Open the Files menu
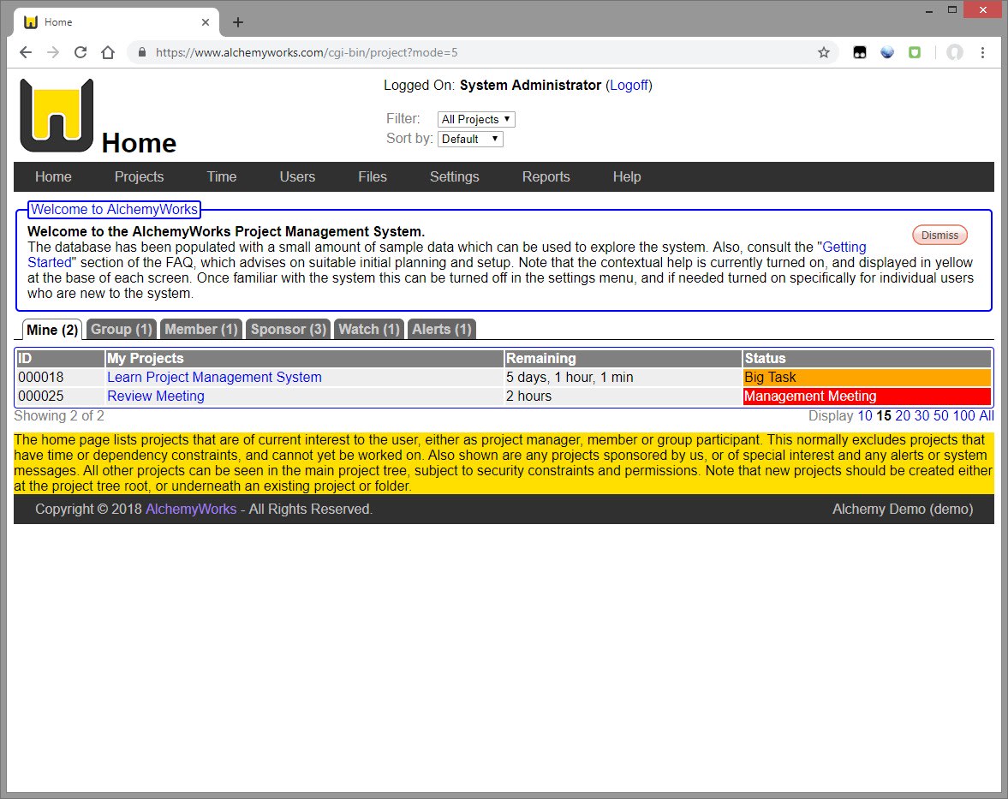 [373, 176]
